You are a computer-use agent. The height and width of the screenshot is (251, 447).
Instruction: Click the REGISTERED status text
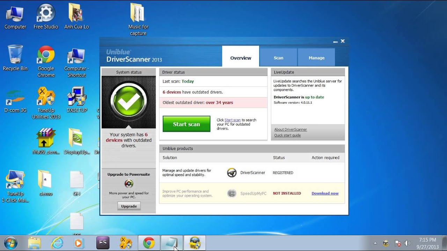pos(283,173)
